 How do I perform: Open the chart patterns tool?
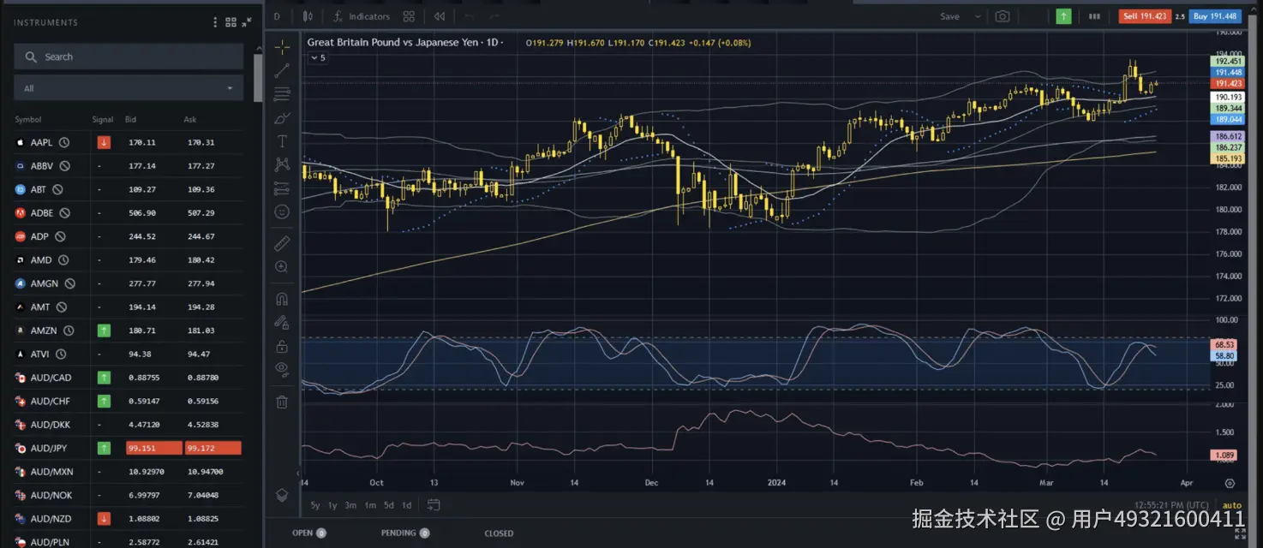(x=282, y=164)
